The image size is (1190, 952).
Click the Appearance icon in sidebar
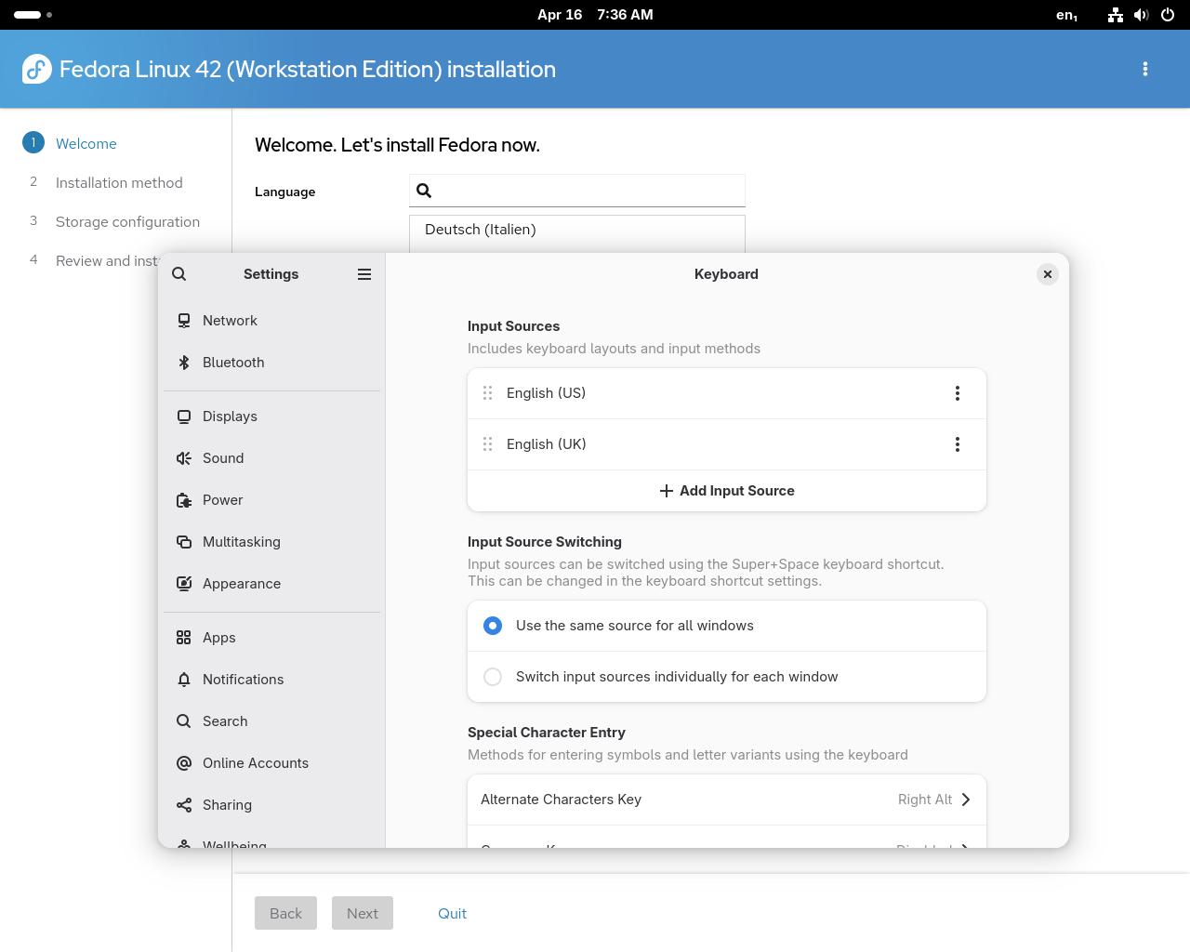click(184, 584)
